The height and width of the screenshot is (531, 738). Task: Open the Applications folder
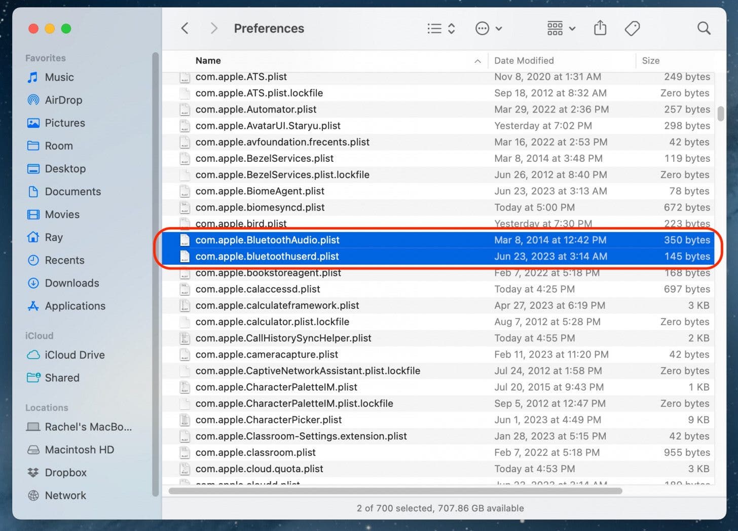point(75,306)
